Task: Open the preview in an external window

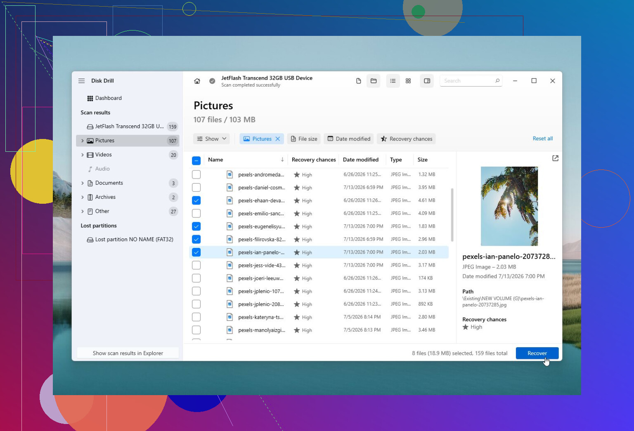Action: coord(555,158)
